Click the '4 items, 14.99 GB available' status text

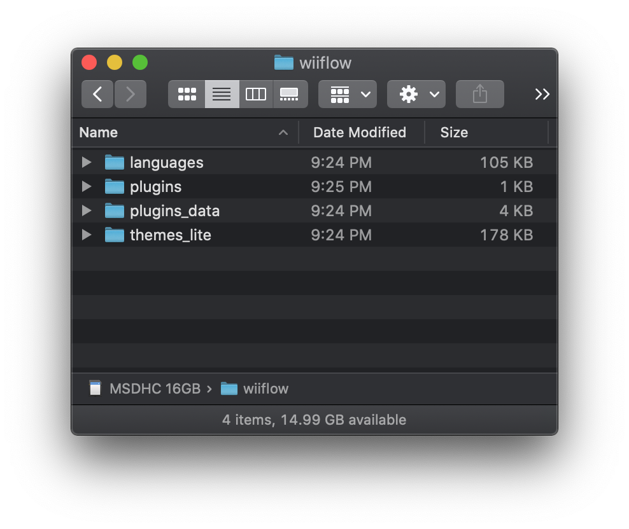coord(314,420)
